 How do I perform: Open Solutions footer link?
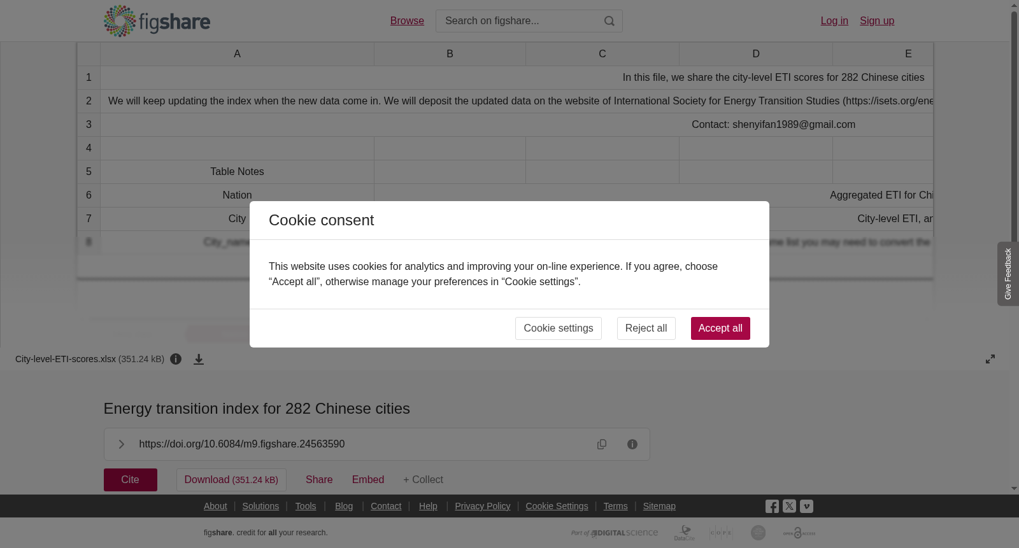260,506
